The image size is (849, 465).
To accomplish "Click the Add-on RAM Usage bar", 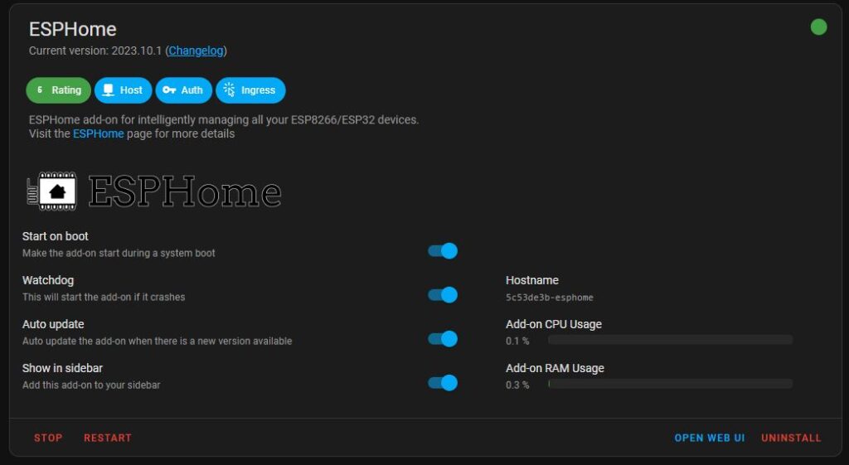I will 670,384.
